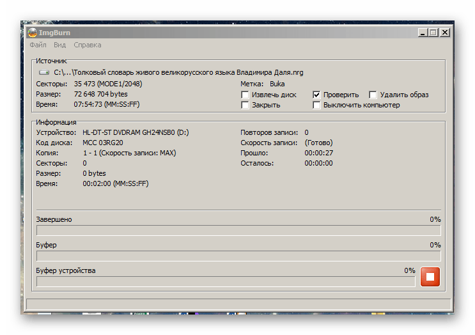Click the source file path ending Даля.nrg
Screen dimensions: 475x335
click(178, 72)
